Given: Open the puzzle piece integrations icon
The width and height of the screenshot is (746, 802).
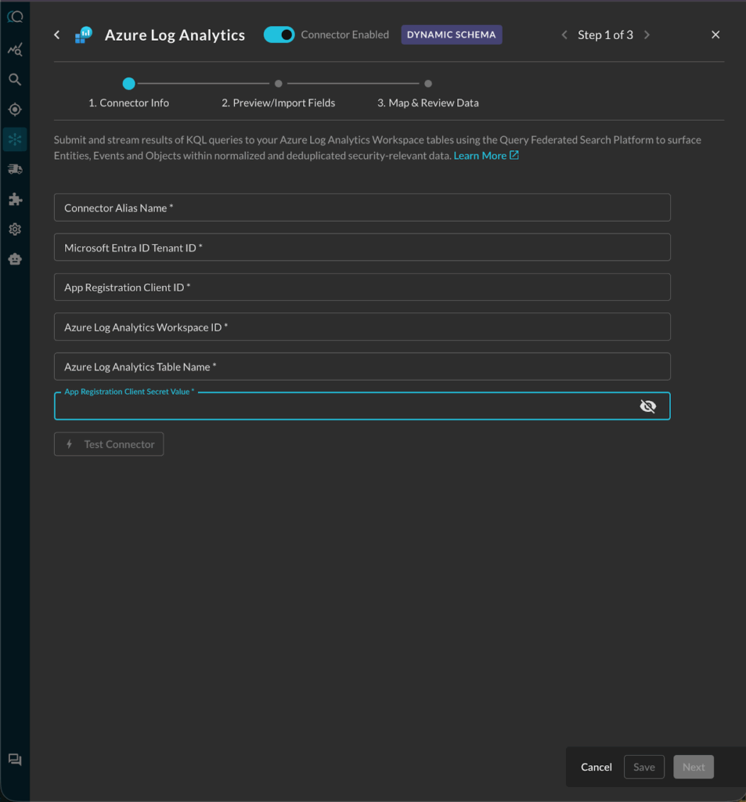Looking at the screenshot, I should (15, 199).
